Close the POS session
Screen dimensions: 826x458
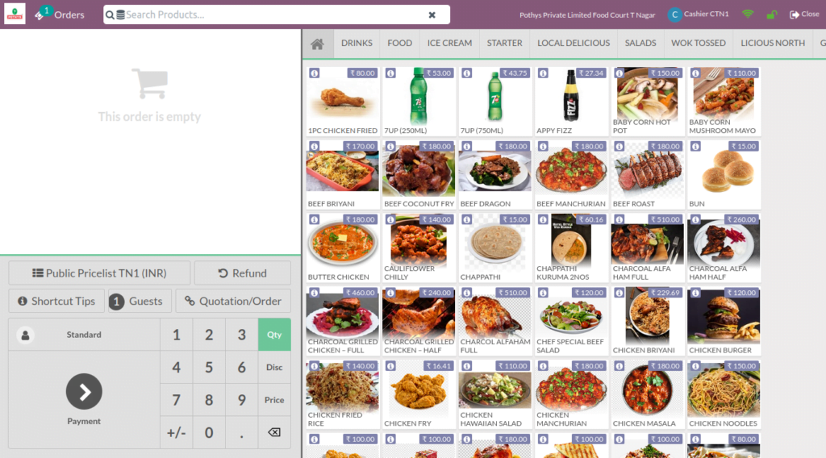(804, 15)
